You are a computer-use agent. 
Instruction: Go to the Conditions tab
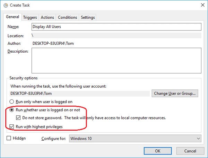click(67, 17)
